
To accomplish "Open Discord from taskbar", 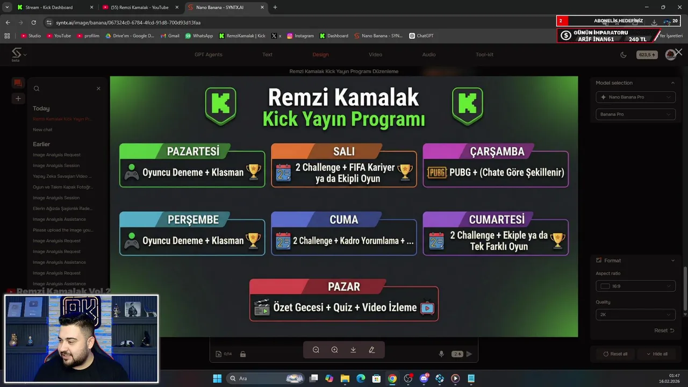I will pyautogui.click(x=424, y=378).
